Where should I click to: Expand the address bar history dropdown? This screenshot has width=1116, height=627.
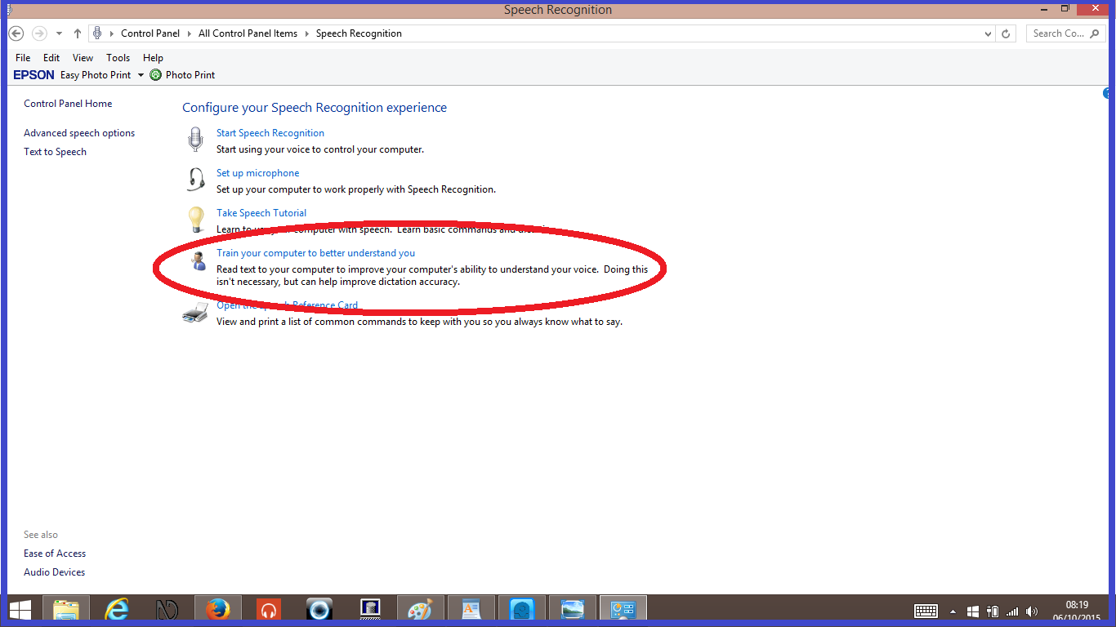(x=988, y=33)
